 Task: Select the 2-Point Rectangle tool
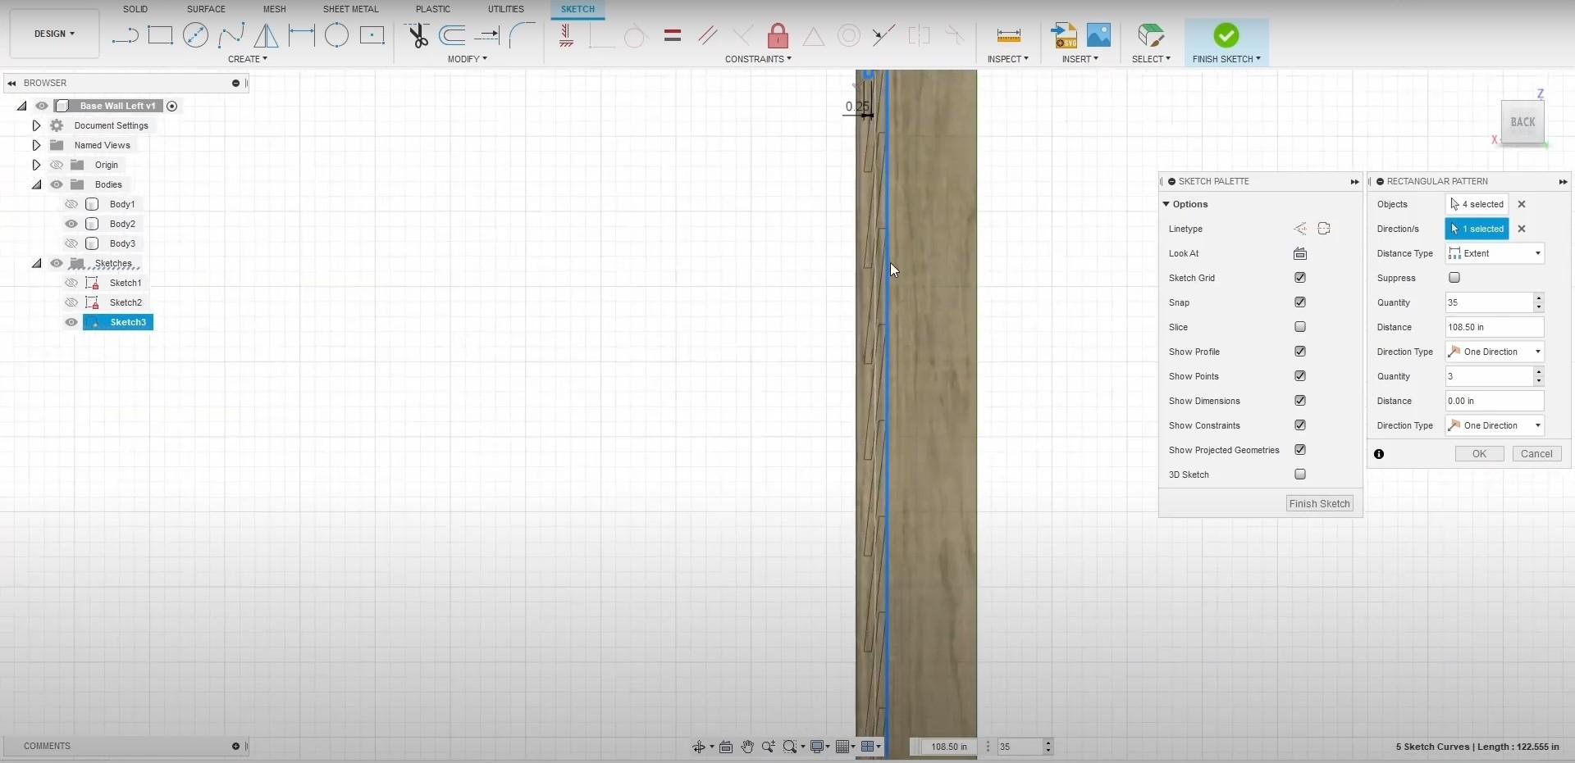pyautogui.click(x=160, y=35)
